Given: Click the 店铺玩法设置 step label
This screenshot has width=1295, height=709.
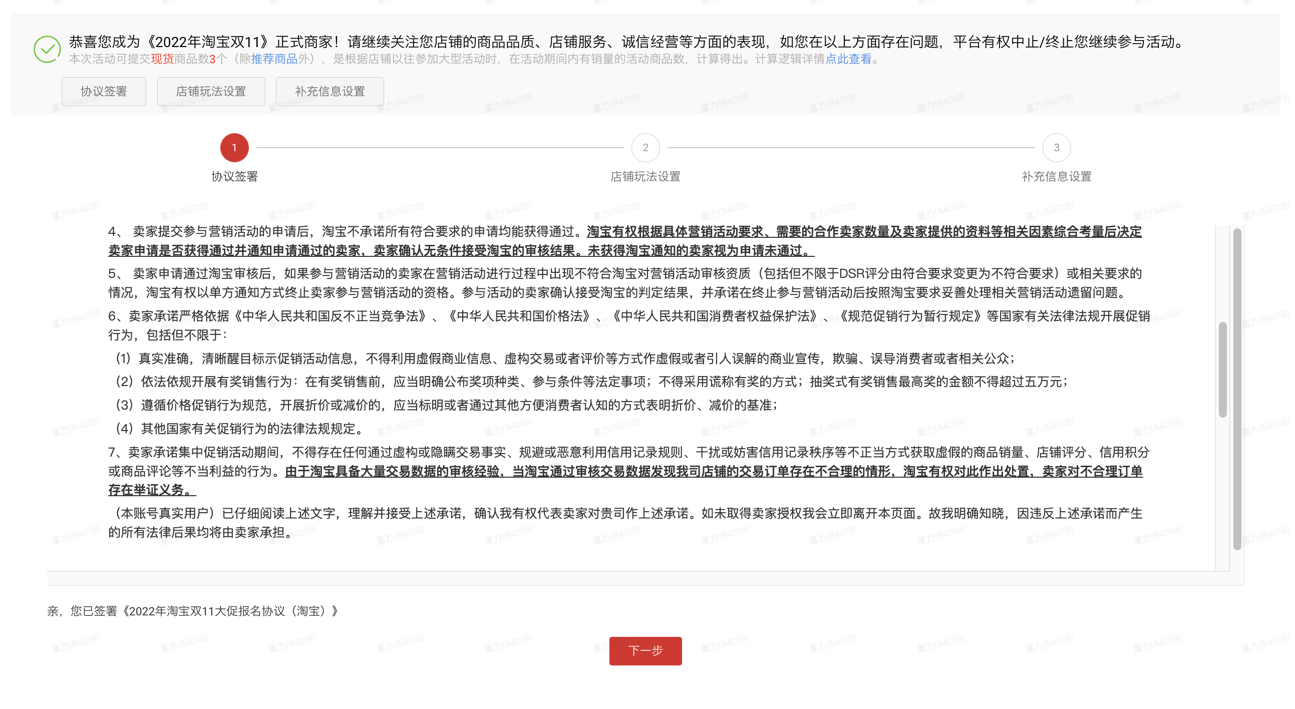Looking at the screenshot, I should click(x=645, y=176).
